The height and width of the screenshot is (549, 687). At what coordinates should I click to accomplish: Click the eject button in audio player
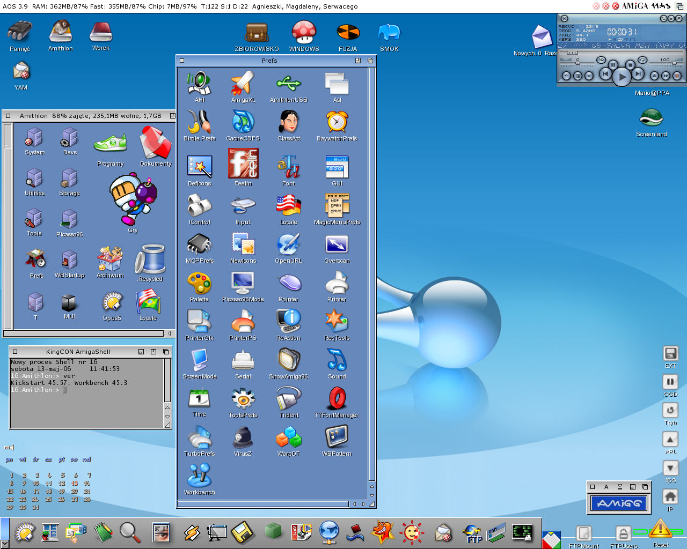(654, 76)
